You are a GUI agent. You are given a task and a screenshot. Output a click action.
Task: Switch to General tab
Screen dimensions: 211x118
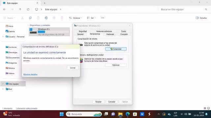pos(80,34)
